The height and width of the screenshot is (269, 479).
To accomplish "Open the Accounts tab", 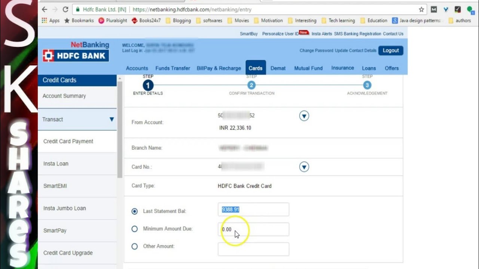I will click(x=137, y=68).
